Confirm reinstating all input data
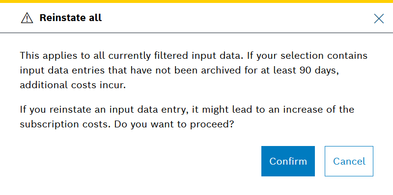This screenshot has height=195, width=393. click(288, 161)
